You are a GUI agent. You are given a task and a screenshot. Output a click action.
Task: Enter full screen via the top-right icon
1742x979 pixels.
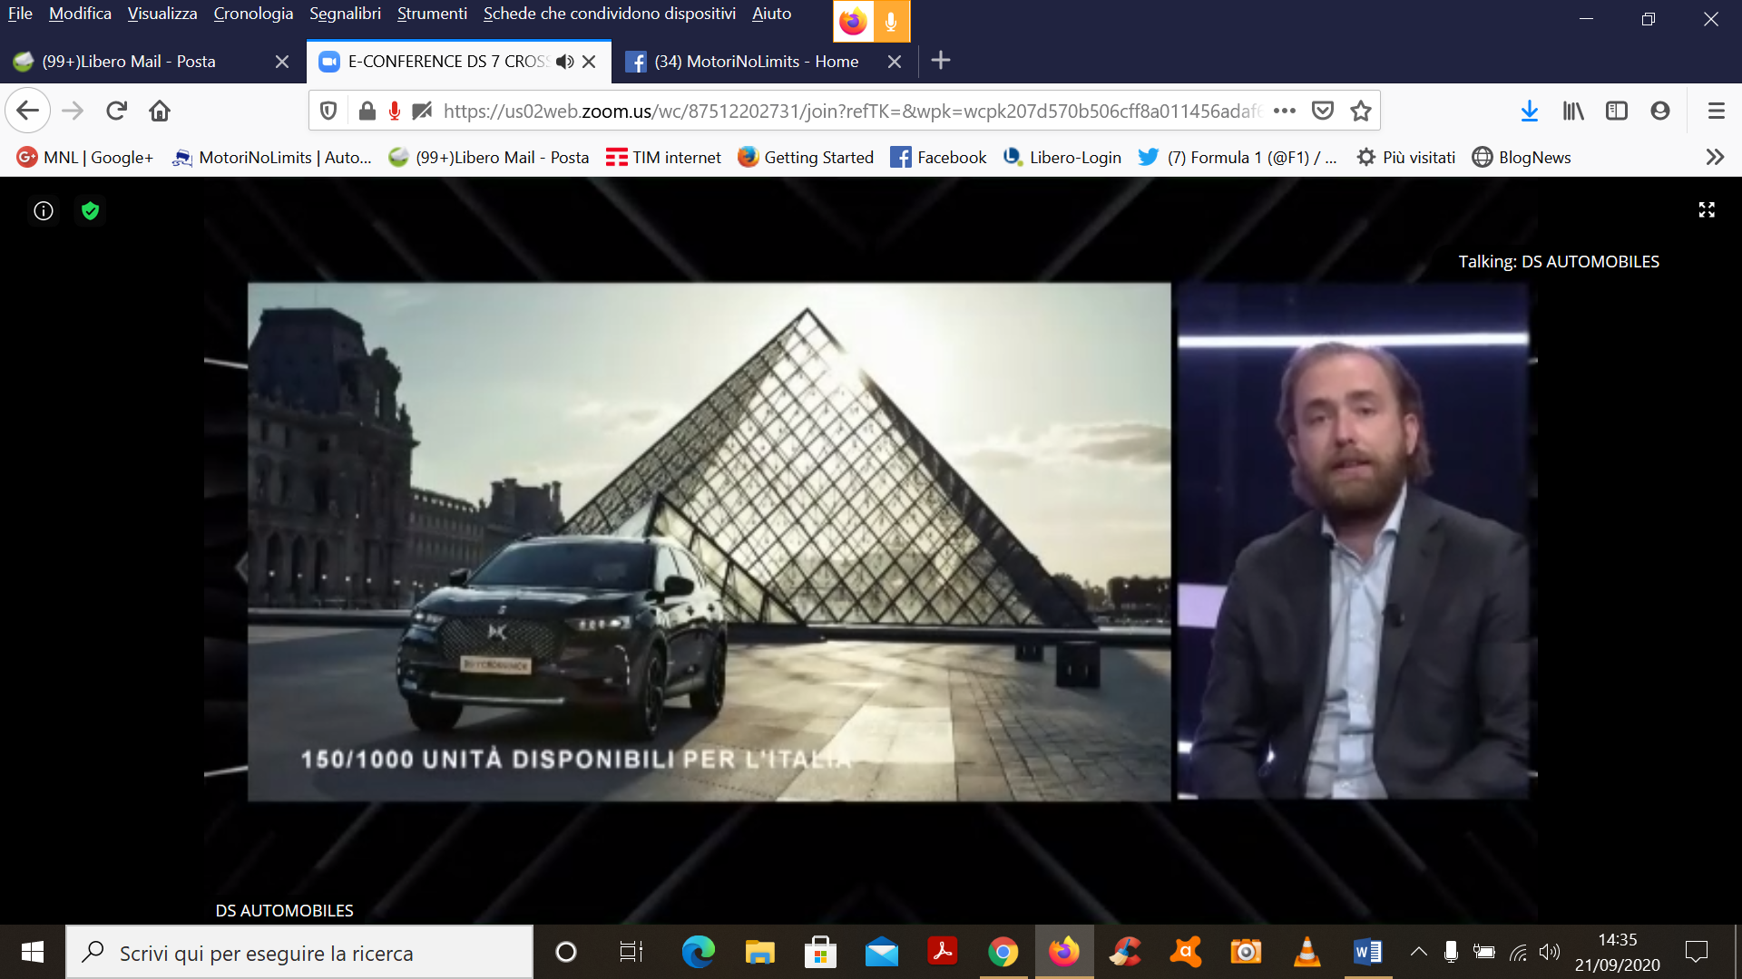(1707, 210)
